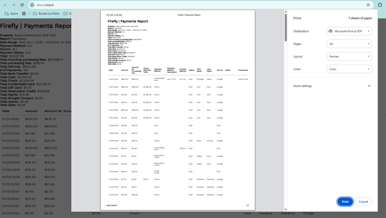Screen dimensions: 386x218
Task: Click the site info icon in address bar
Action: [32, 5]
